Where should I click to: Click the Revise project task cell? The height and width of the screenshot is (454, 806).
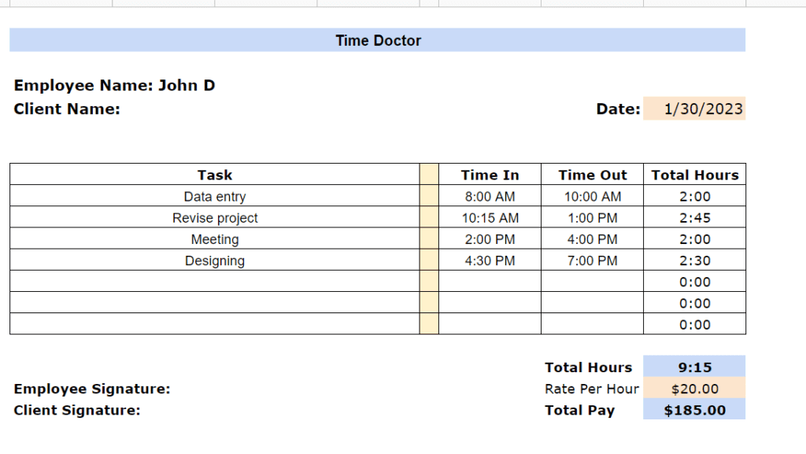pyautogui.click(x=214, y=218)
